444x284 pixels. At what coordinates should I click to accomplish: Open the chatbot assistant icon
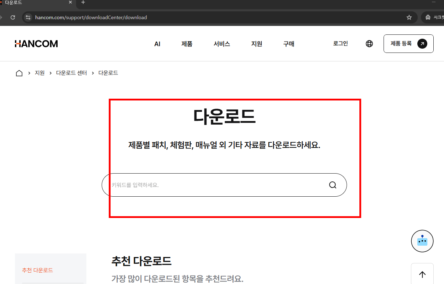422,241
